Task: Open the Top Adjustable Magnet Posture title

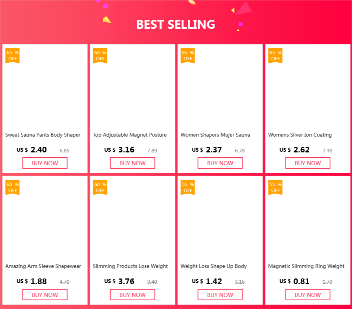Action: click(x=130, y=135)
